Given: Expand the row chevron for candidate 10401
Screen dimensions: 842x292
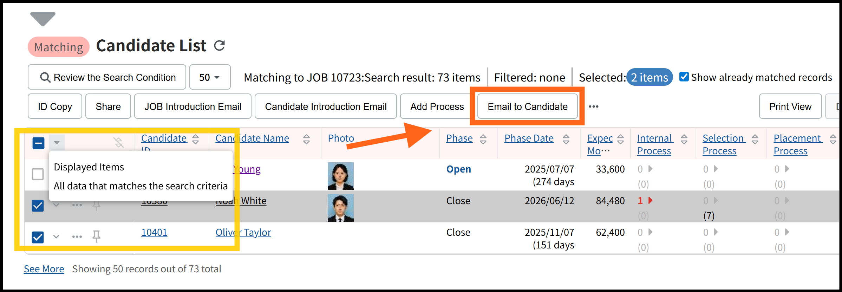Looking at the screenshot, I should click(56, 236).
